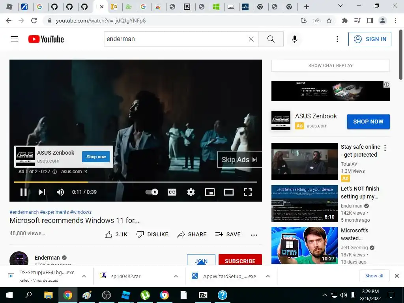
Task: Search by voice with microphone icon
Action: click(x=294, y=39)
